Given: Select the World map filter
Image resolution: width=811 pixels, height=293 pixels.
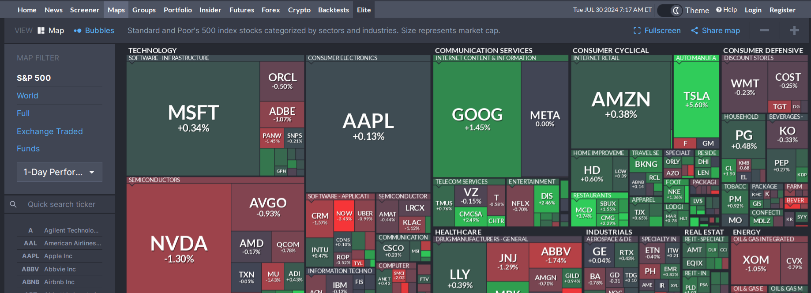Looking at the screenshot, I should [x=27, y=96].
